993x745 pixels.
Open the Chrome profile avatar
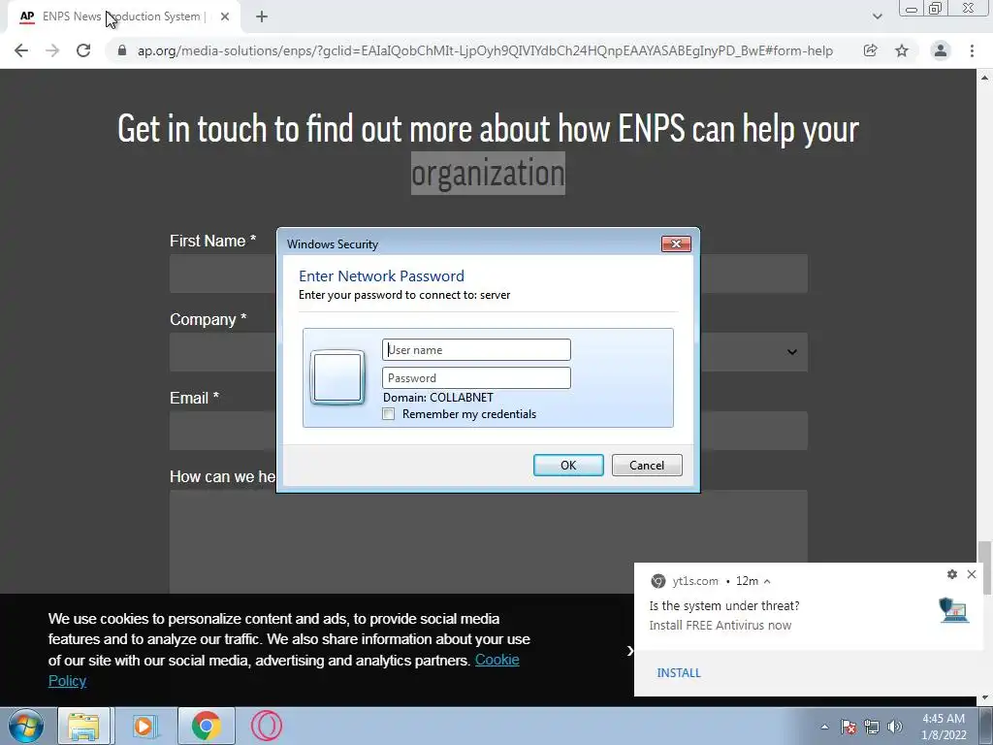click(941, 50)
